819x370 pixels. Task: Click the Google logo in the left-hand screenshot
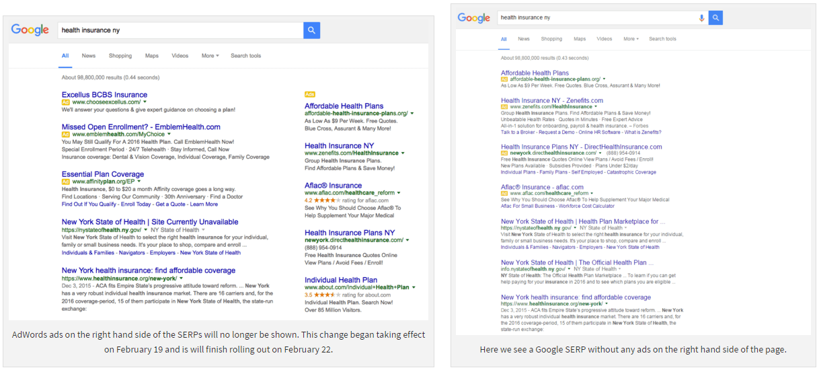[x=30, y=30]
